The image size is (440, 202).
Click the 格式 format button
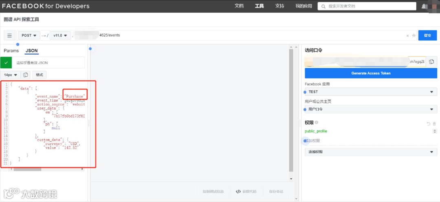(39, 75)
